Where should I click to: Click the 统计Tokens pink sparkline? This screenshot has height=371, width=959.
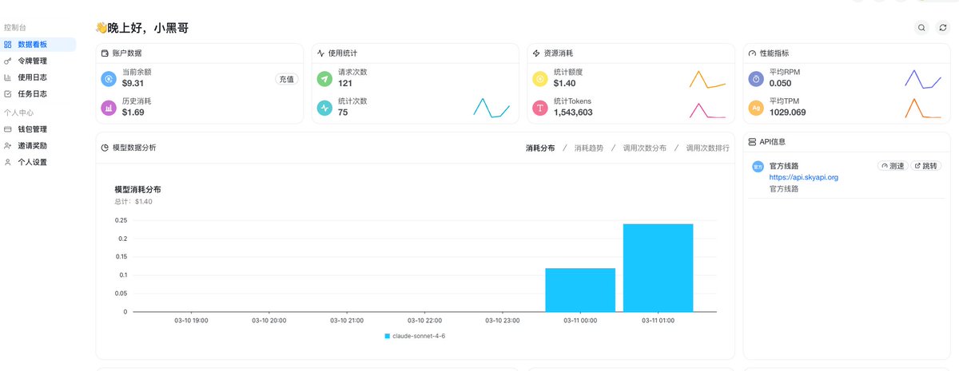tap(707, 110)
